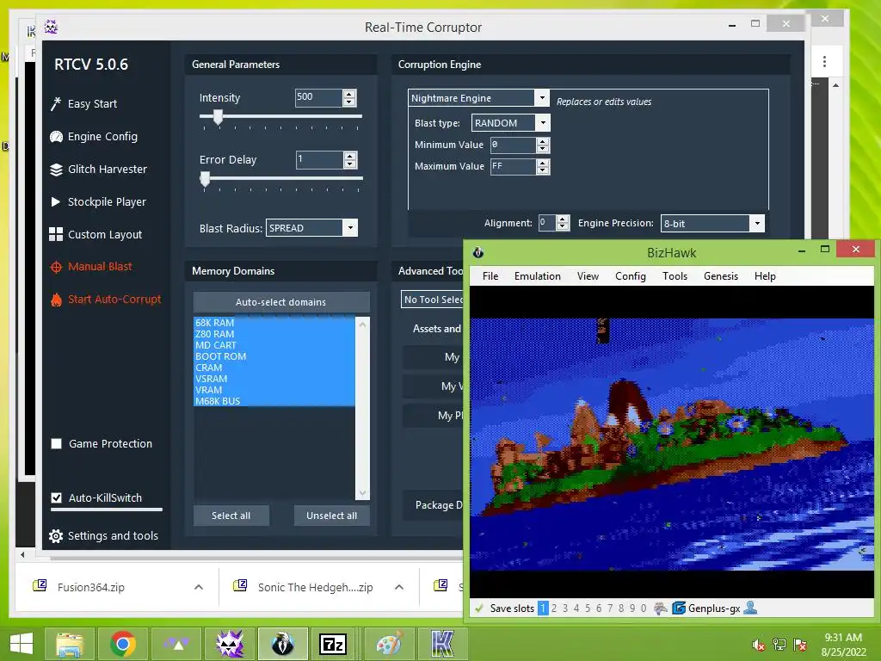Image resolution: width=881 pixels, height=661 pixels.
Task: Click Intensity slider handle
Action: click(x=218, y=117)
